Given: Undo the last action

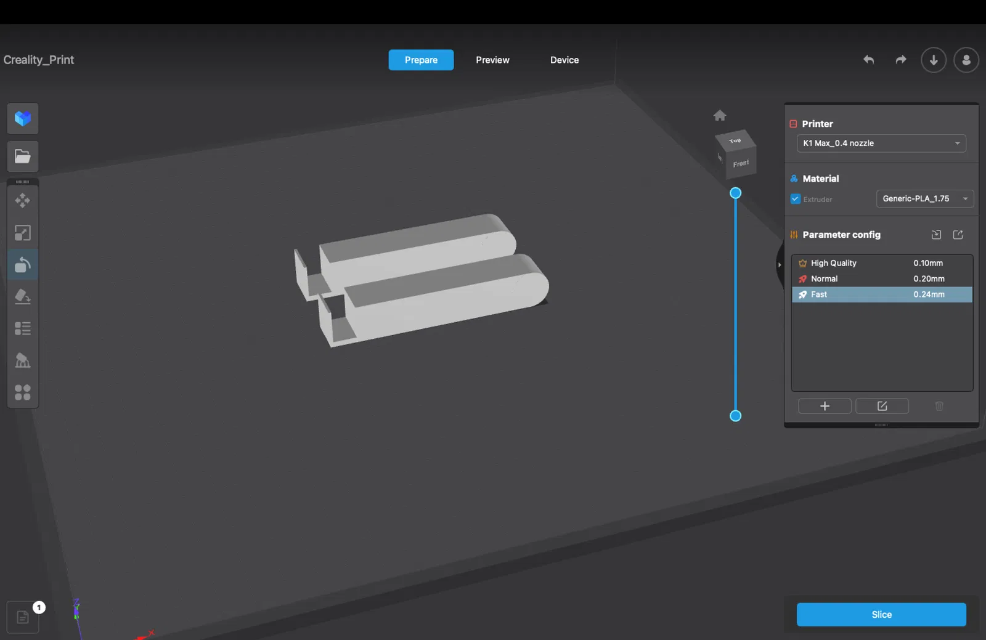Looking at the screenshot, I should click(x=868, y=60).
